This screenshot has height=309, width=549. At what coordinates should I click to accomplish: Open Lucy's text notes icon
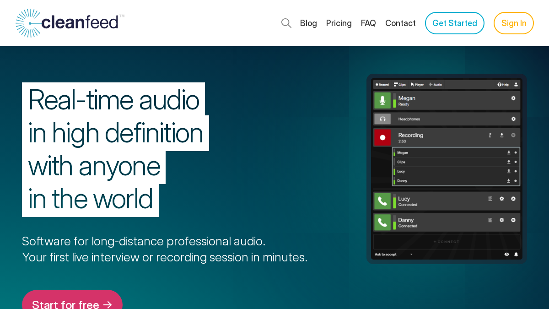click(490, 199)
